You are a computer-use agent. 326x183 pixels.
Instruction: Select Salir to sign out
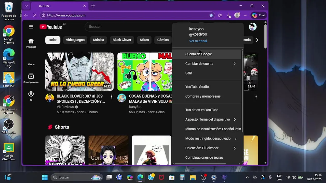coord(207,73)
